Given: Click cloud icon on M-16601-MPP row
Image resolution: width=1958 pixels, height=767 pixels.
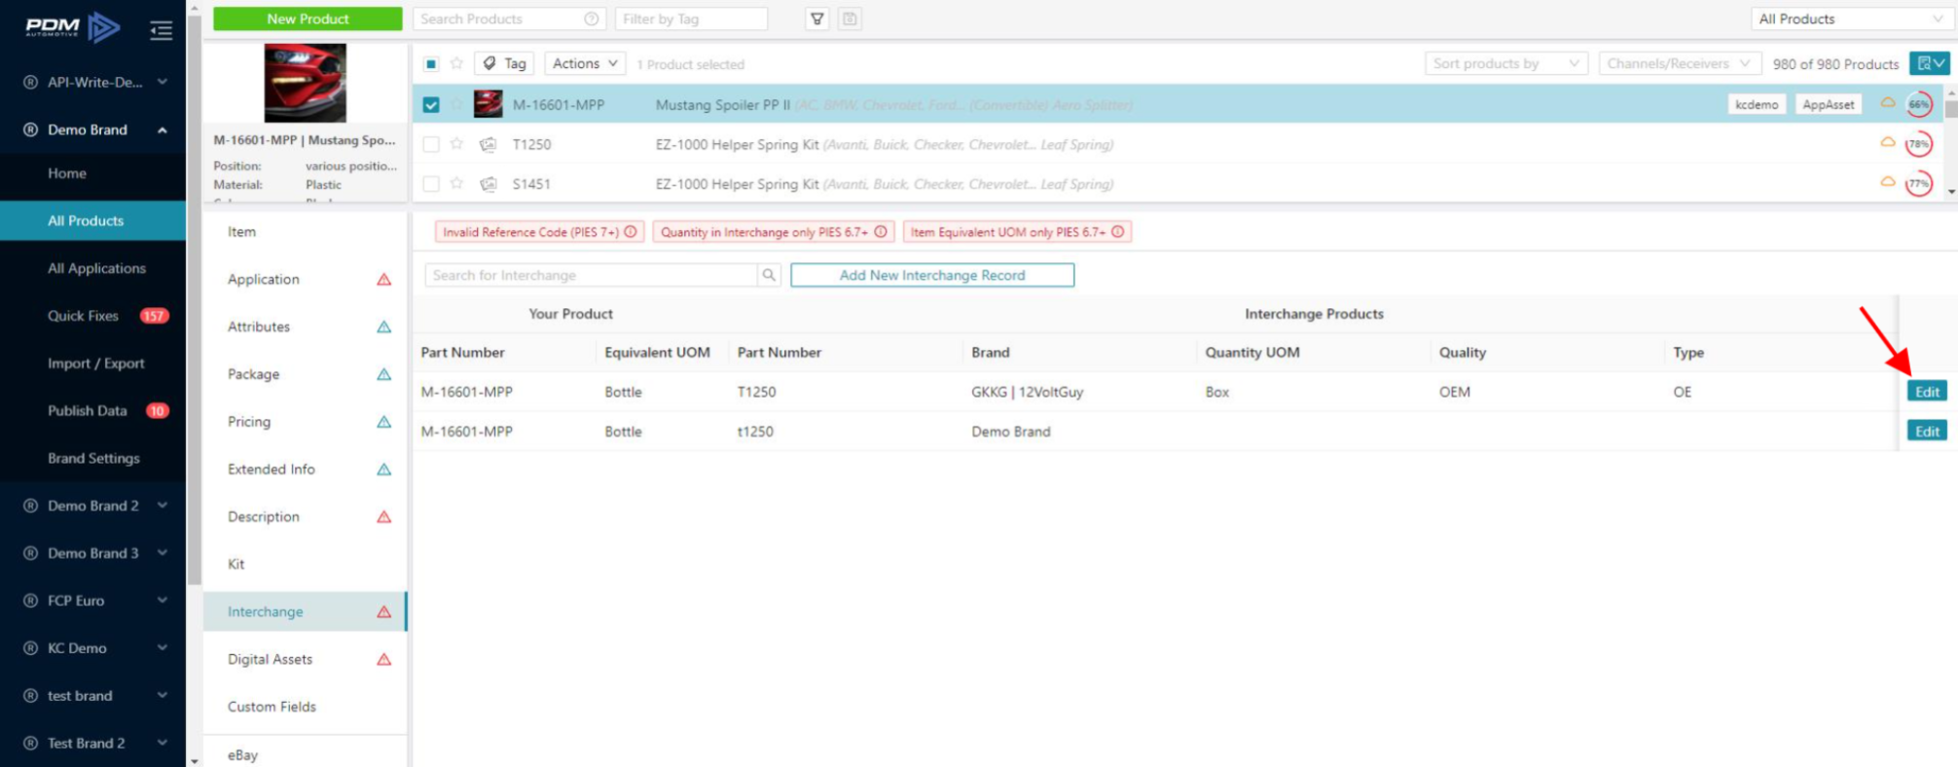Looking at the screenshot, I should click(x=1887, y=102).
